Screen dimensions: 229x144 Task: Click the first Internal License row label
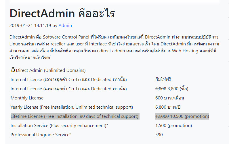click(69, 80)
